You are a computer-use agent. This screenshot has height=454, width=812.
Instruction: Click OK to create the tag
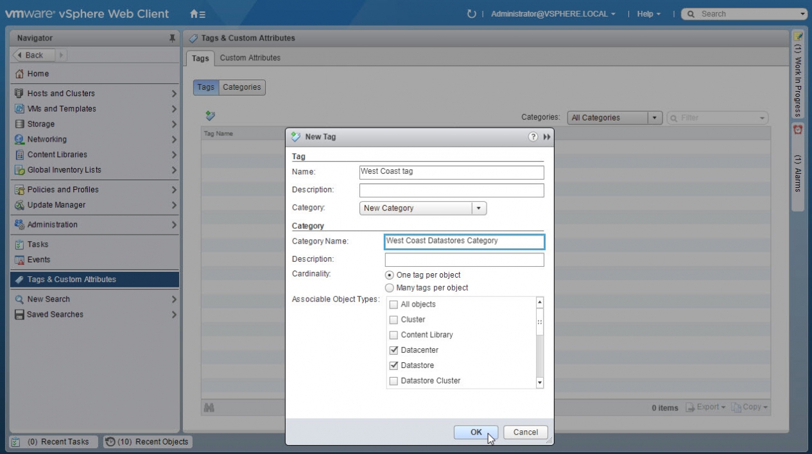coord(476,432)
